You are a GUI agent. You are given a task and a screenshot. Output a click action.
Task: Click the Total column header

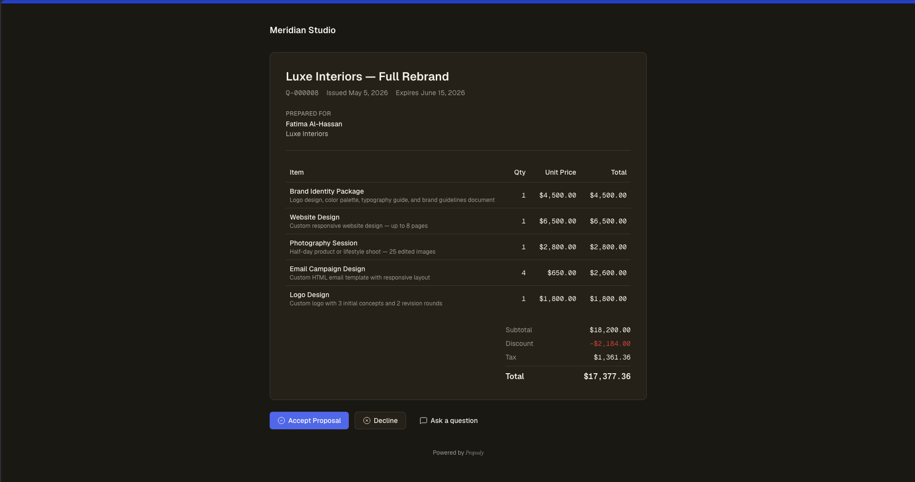coord(618,172)
